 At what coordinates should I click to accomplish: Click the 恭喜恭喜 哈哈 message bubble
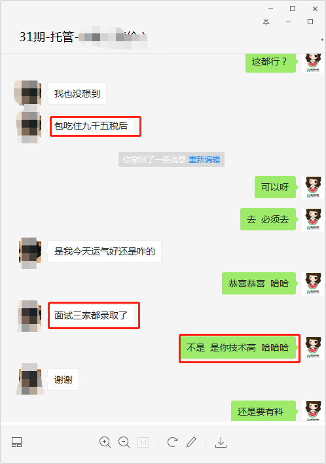259,283
